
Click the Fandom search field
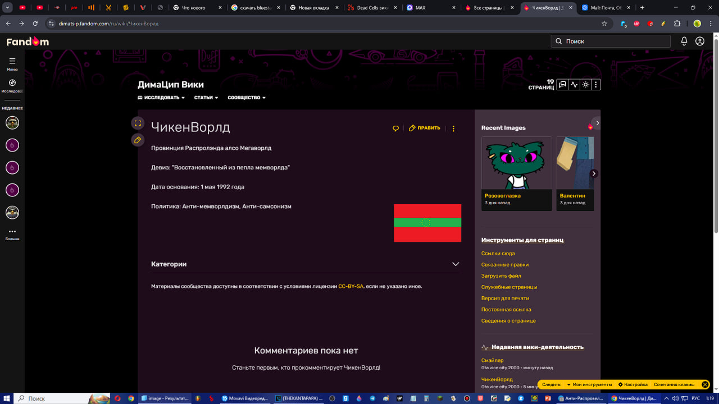tap(611, 41)
